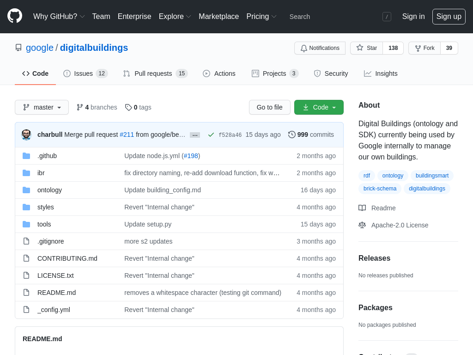Click the CONTRIBUTING.md file icon
This screenshot has width=473, height=355.
(x=26, y=258)
